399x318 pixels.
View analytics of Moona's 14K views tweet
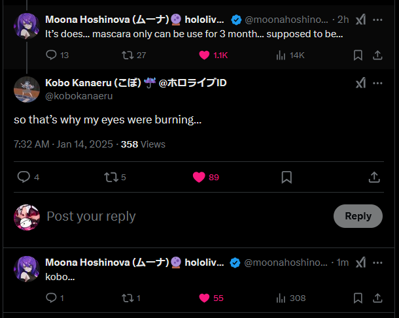click(x=281, y=56)
